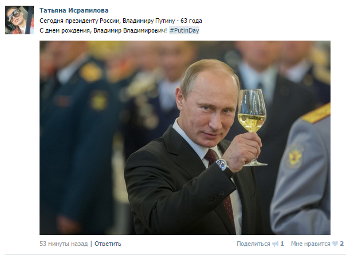Click the separator between timestamp and Ответить
Viewport: 346px width, 259px height.
click(x=91, y=244)
